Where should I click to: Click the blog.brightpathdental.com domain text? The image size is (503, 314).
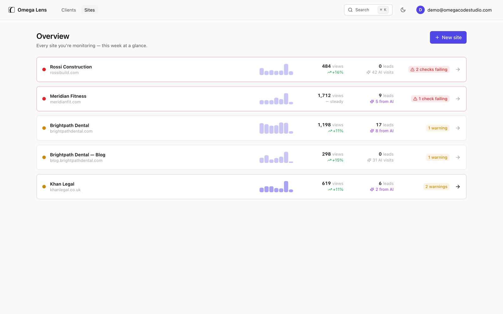[x=76, y=160]
